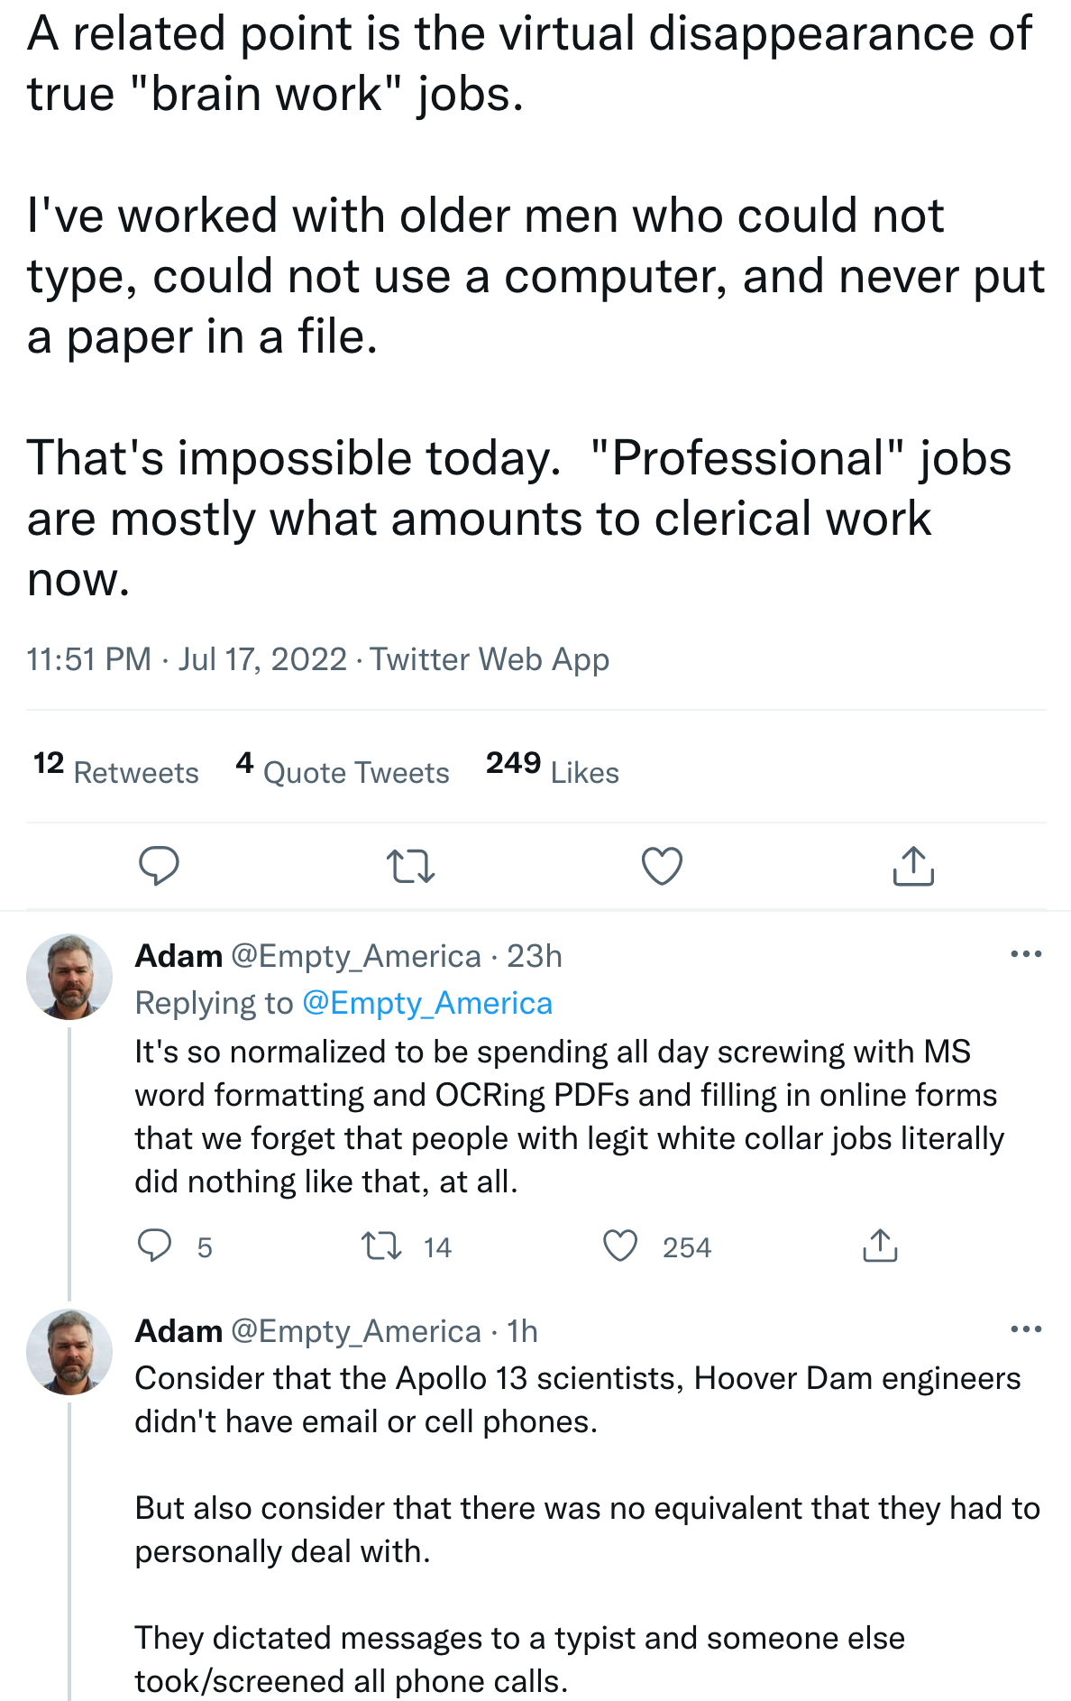Retweet the tweet with 14 retweets
This screenshot has height=1701, width=1071.
click(x=381, y=1246)
